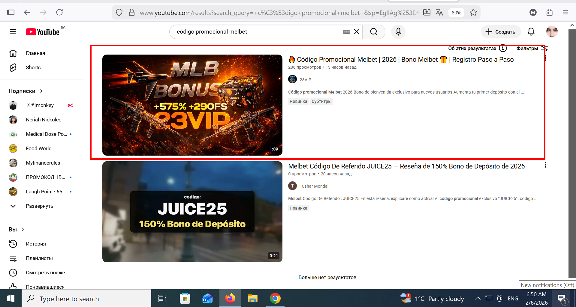Open the Firefox account M icon
The image size is (576, 307).
533,12
